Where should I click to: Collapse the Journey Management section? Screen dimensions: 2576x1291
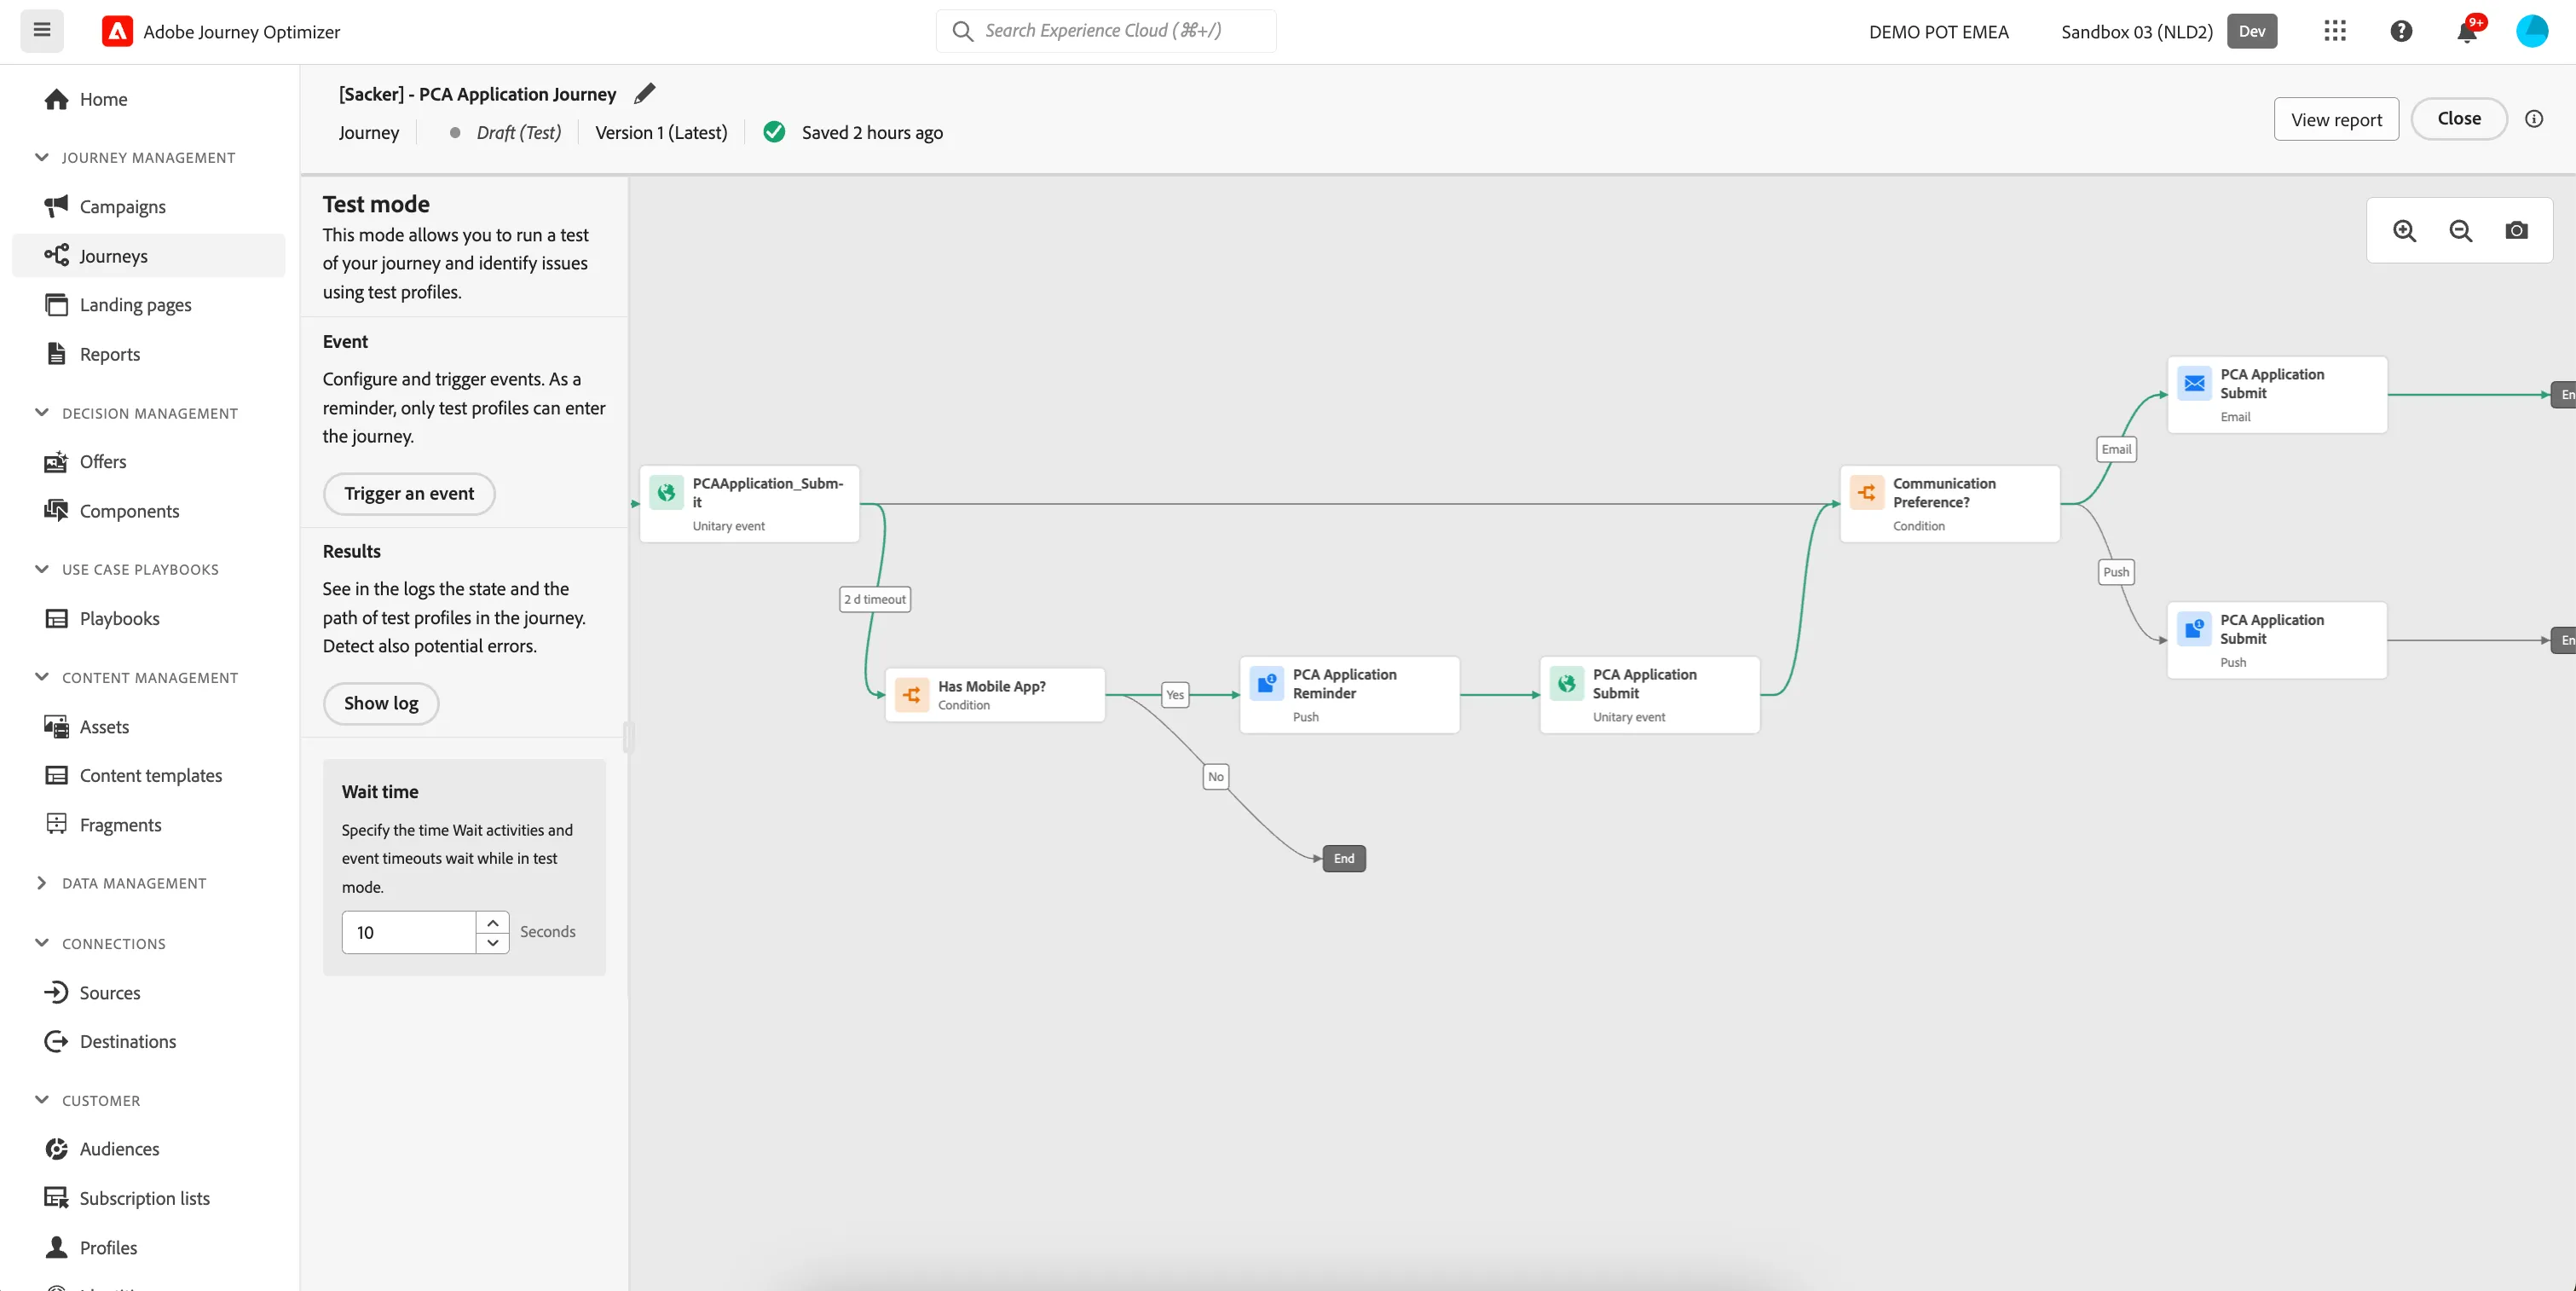click(x=41, y=157)
